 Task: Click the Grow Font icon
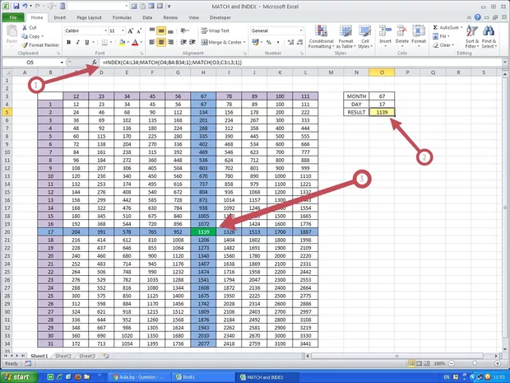point(131,31)
